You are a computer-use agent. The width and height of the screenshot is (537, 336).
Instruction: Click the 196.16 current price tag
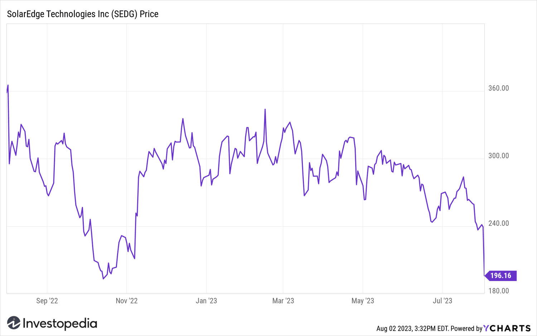(x=500, y=276)
